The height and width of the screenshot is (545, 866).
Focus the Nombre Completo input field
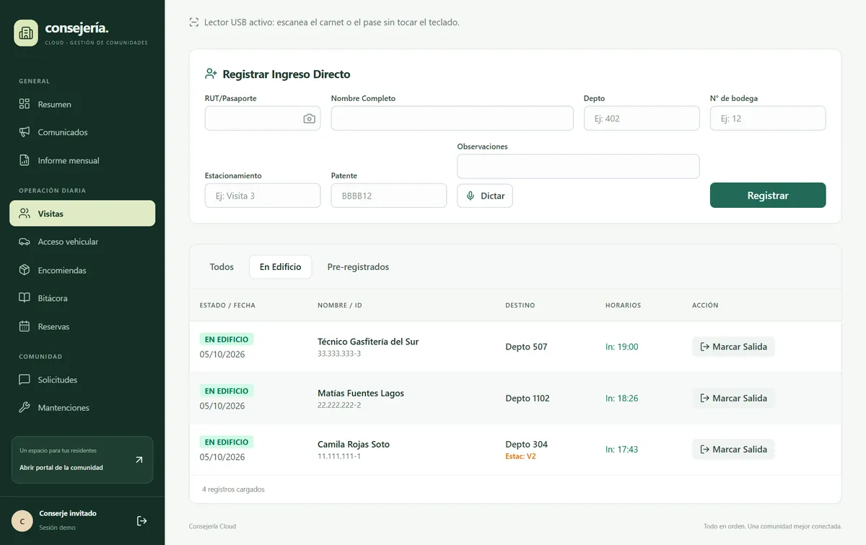[x=452, y=118]
